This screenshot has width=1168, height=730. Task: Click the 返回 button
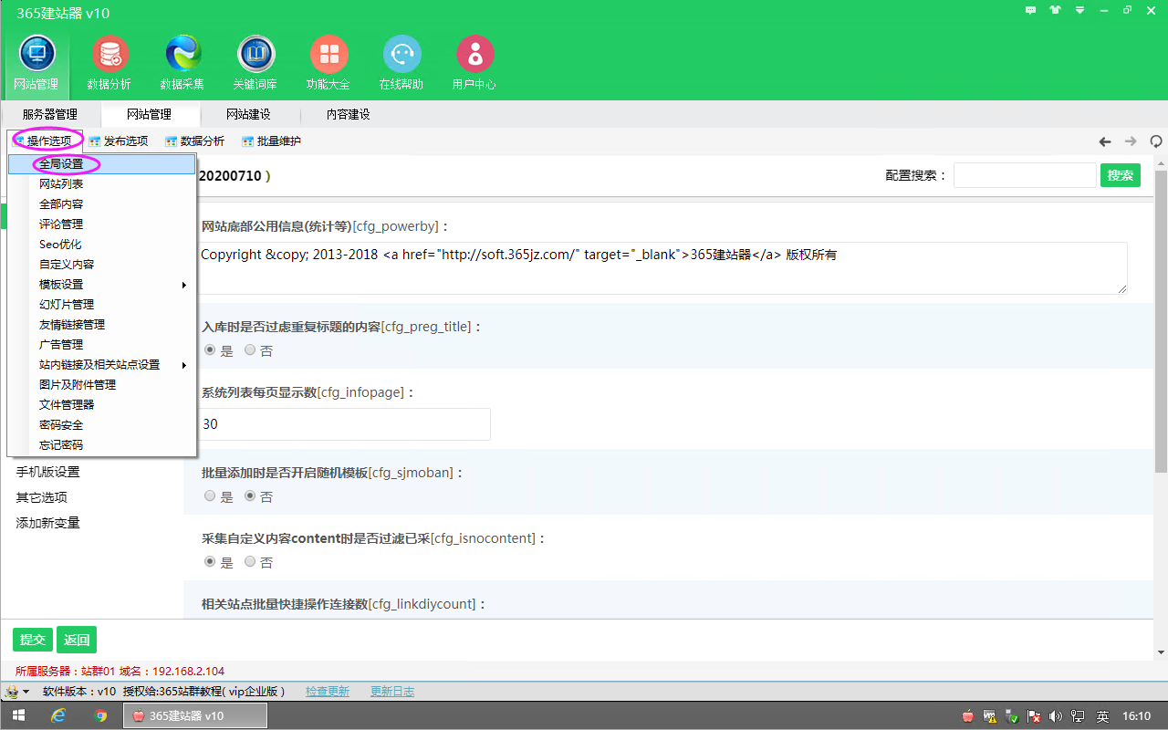77,640
